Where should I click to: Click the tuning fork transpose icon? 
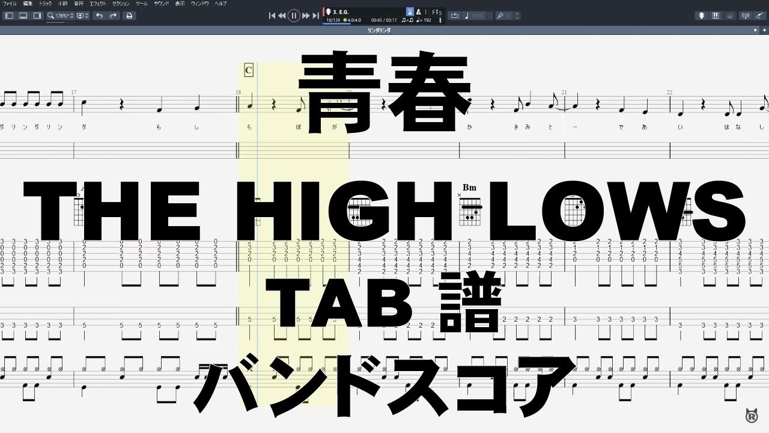point(500,16)
